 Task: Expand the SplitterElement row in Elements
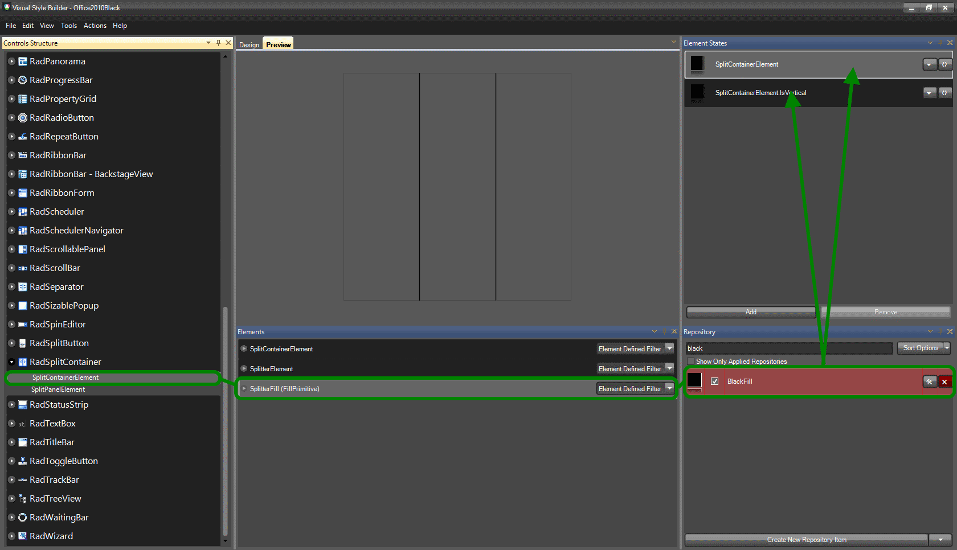244,368
